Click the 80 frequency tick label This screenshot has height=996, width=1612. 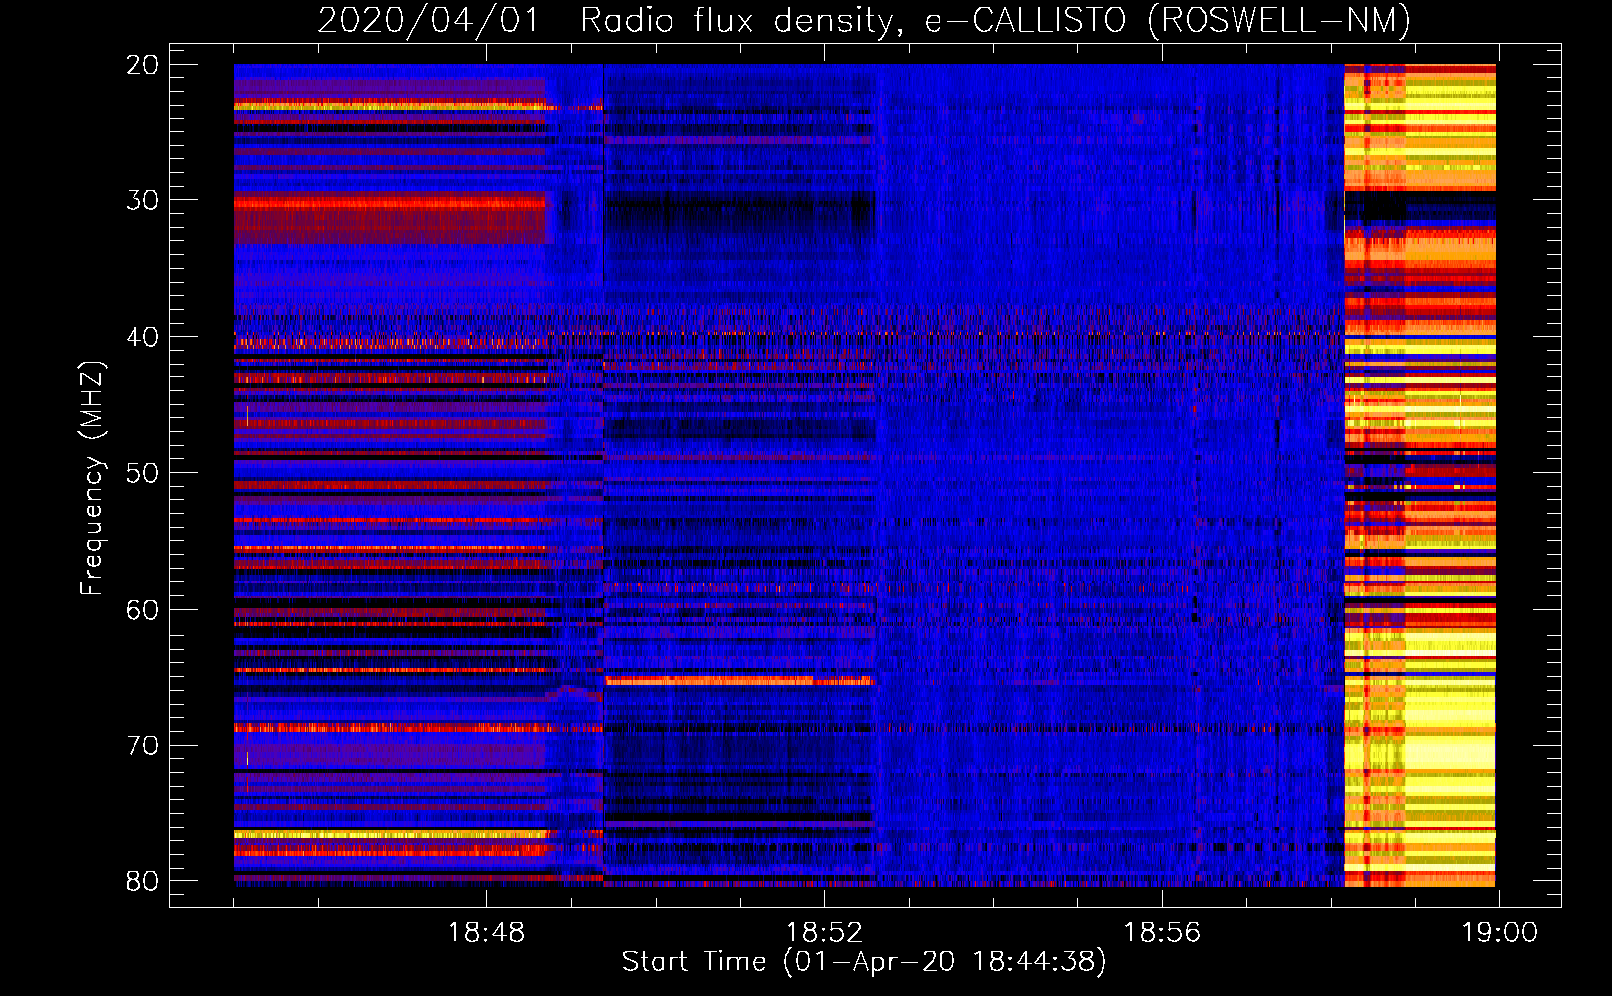142,881
